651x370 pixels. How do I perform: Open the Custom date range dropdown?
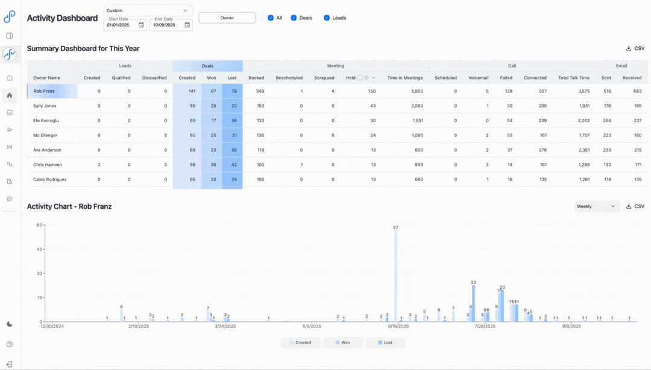tap(148, 10)
